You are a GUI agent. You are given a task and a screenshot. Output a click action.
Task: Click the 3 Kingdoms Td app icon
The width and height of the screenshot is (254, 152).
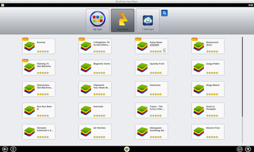coord(86,46)
